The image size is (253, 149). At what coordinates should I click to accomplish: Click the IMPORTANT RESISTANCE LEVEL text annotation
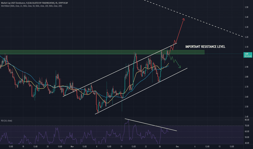tap(205, 47)
